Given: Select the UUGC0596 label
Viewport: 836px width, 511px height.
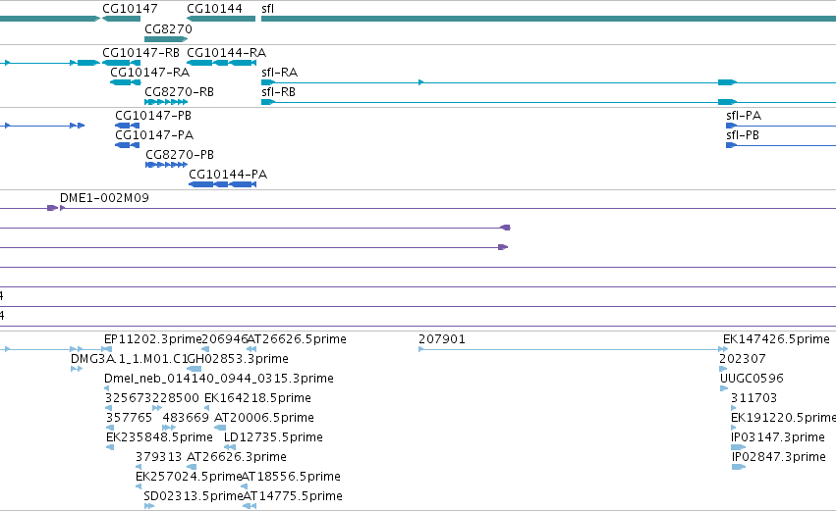Looking at the screenshot, I should click(x=752, y=378).
